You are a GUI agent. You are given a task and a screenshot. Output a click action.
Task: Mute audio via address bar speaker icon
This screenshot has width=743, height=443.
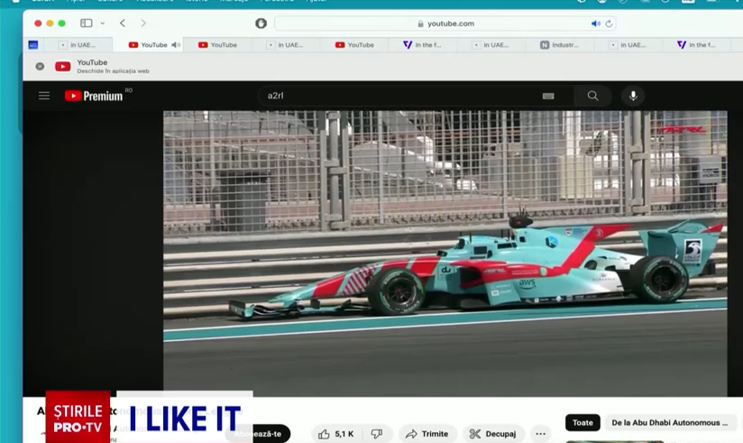tap(595, 23)
